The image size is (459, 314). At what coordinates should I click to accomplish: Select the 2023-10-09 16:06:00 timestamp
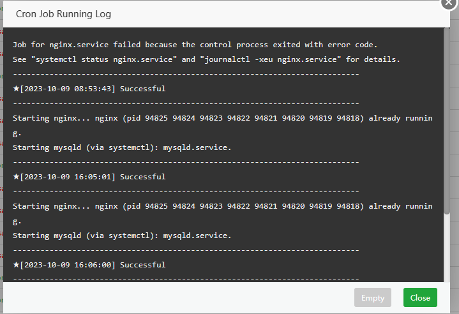[x=68, y=265]
